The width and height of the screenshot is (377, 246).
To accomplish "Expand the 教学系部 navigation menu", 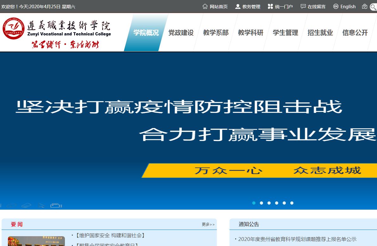I will pyautogui.click(x=216, y=33).
